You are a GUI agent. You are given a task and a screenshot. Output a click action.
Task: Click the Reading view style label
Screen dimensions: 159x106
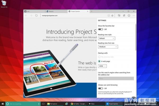click(105, 35)
